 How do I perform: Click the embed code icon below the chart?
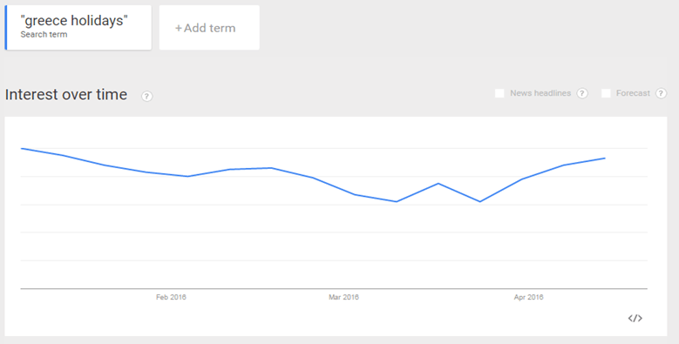click(x=635, y=319)
